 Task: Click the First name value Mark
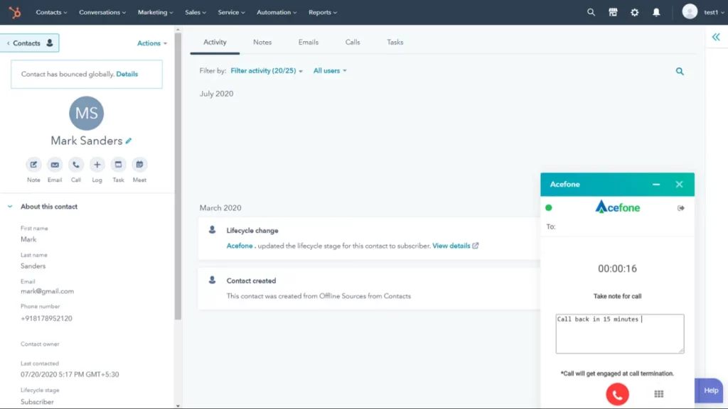pyautogui.click(x=28, y=239)
